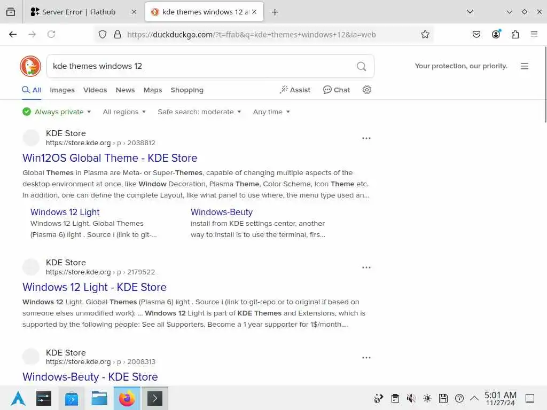Viewport: 547px width, 410px height.
Task: Reload the DuckDuckGo page
Action: coord(51,34)
